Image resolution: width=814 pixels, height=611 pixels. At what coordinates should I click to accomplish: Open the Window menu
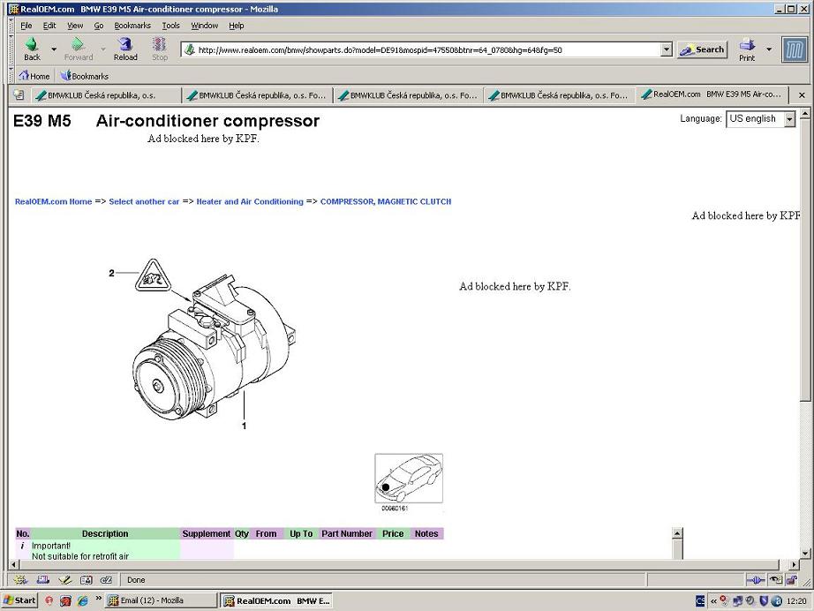pyautogui.click(x=205, y=26)
